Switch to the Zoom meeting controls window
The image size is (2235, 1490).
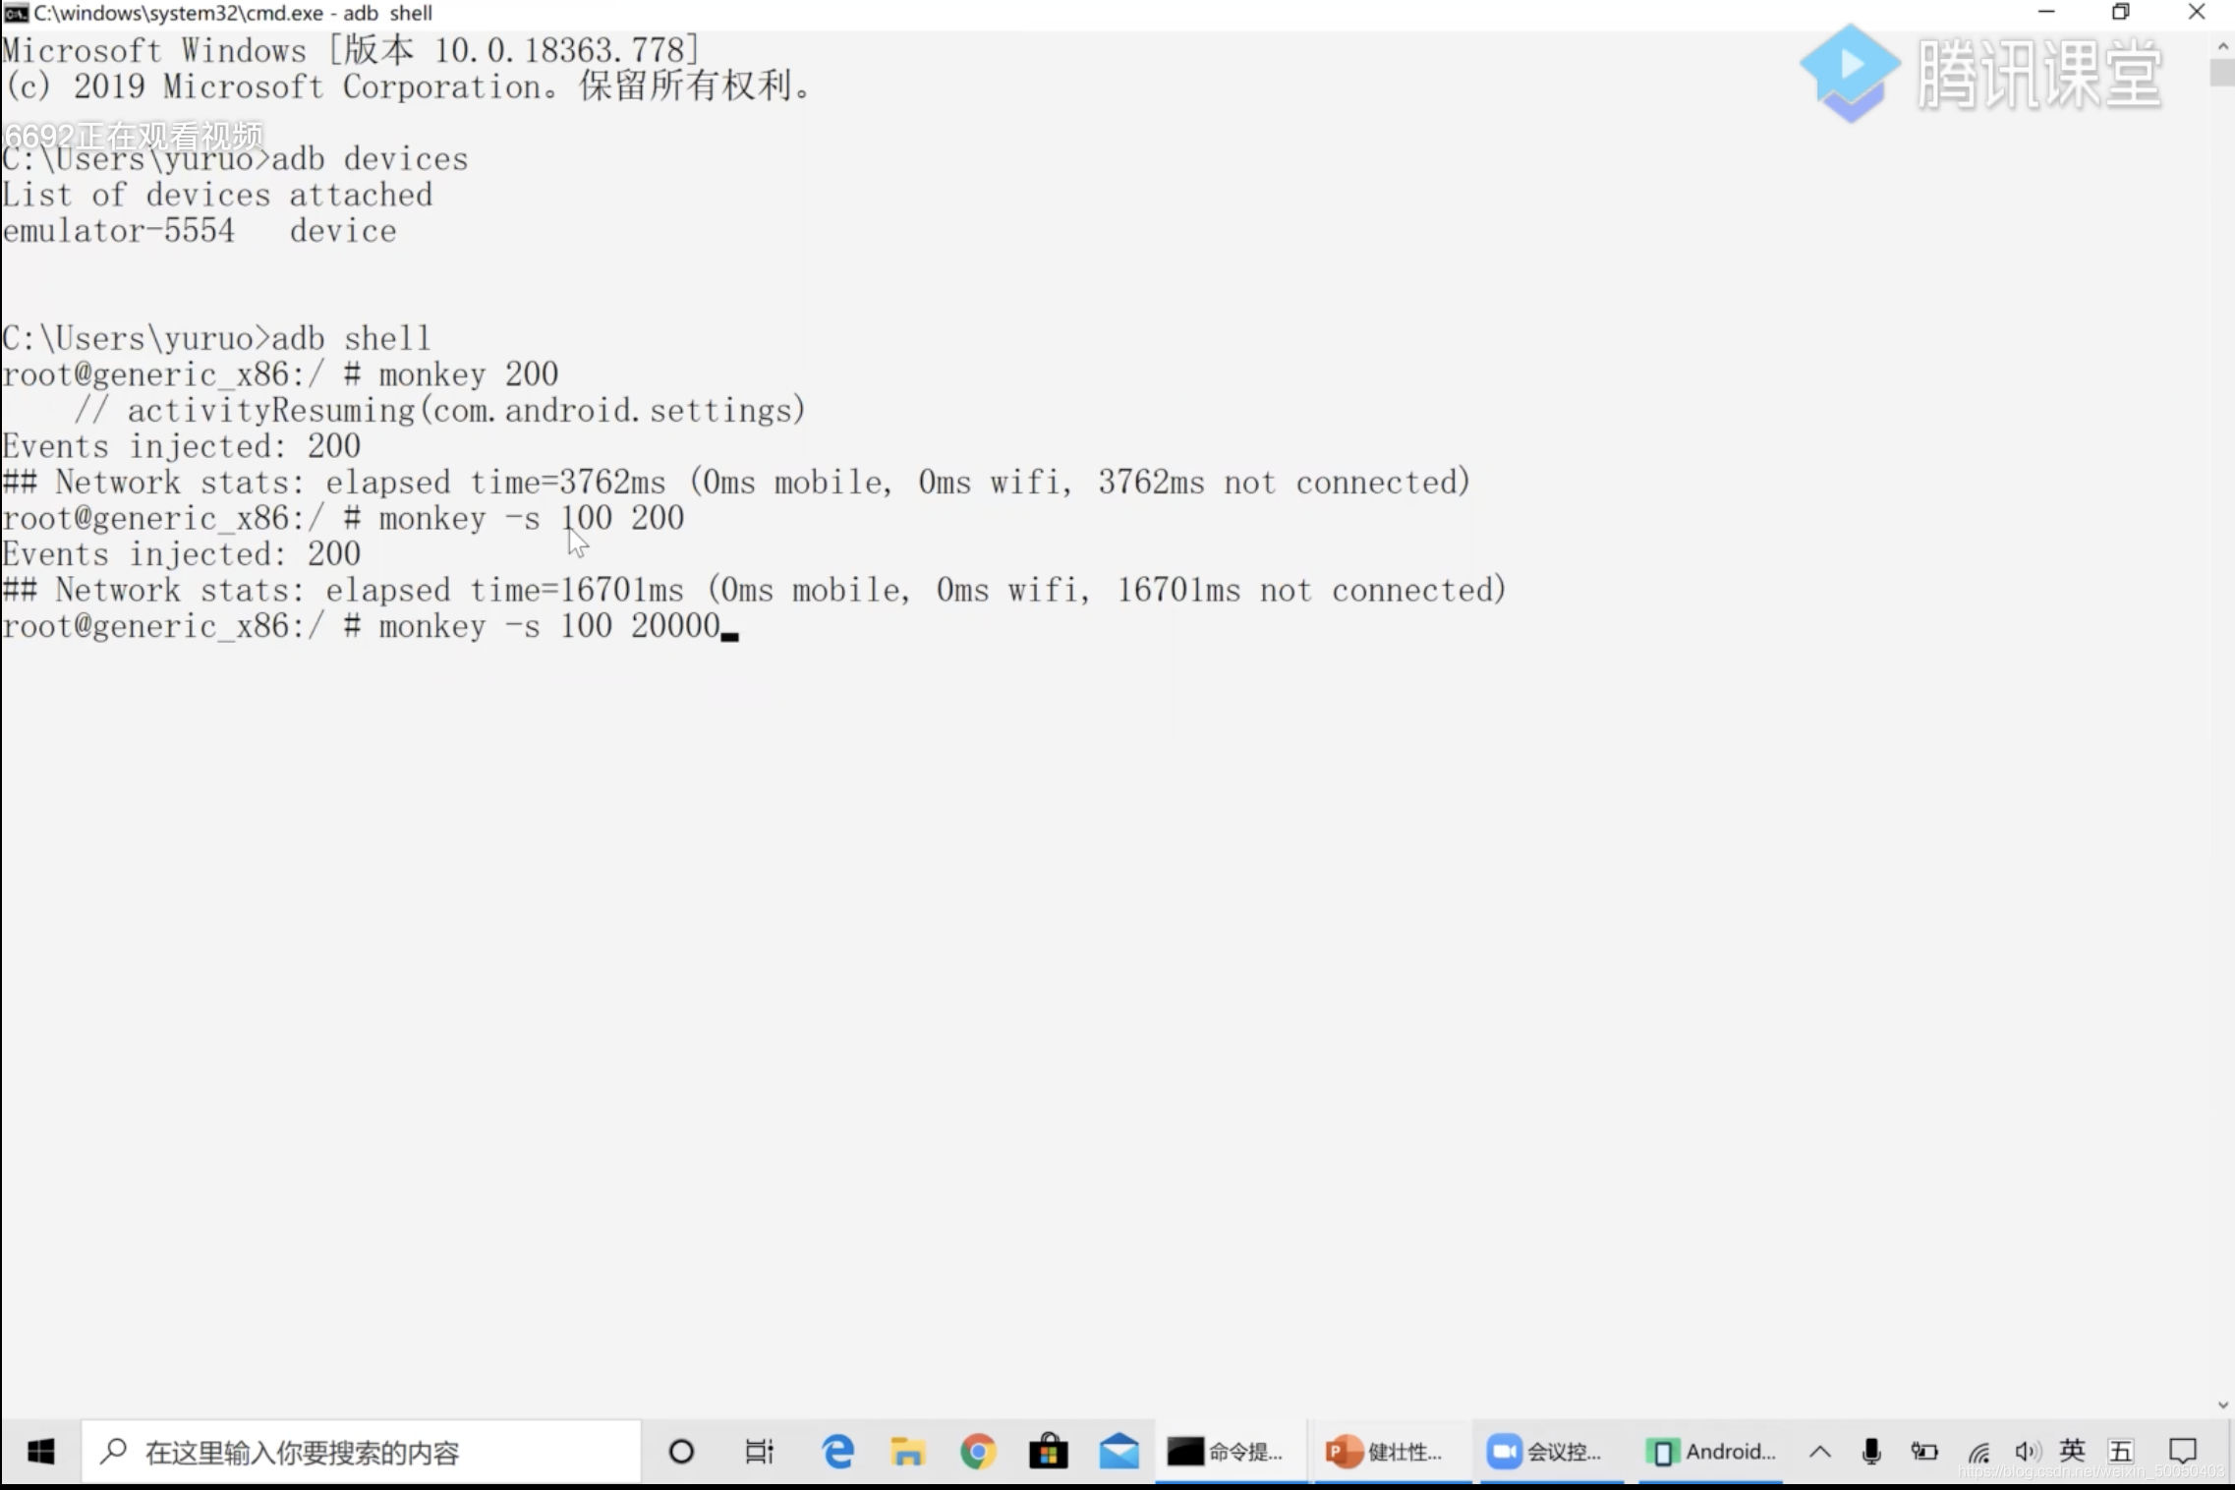pos(1545,1452)
